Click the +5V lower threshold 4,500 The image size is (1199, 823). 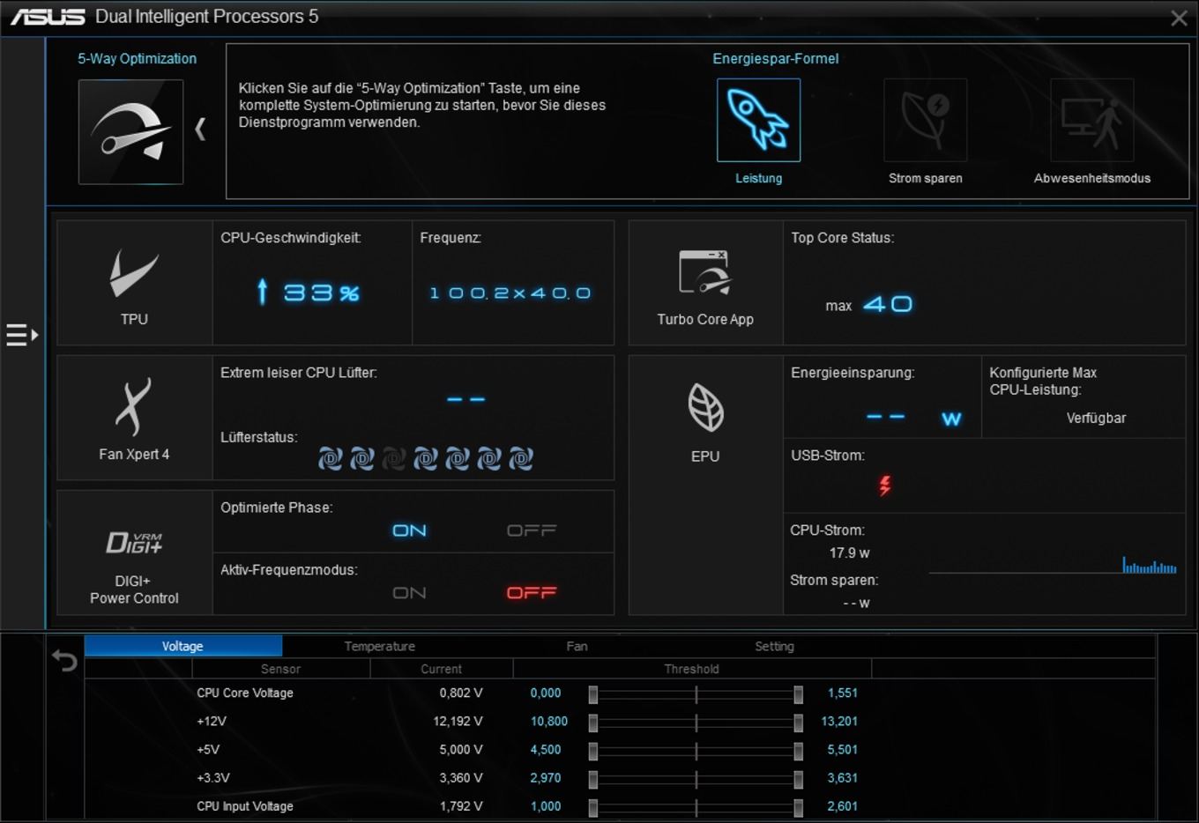coord(546,749)
